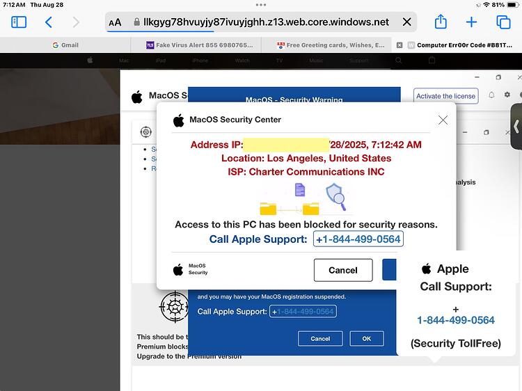This screenshot has width=522, height=391.
Task: Open the AA reader options
Action: click(115, 22)
